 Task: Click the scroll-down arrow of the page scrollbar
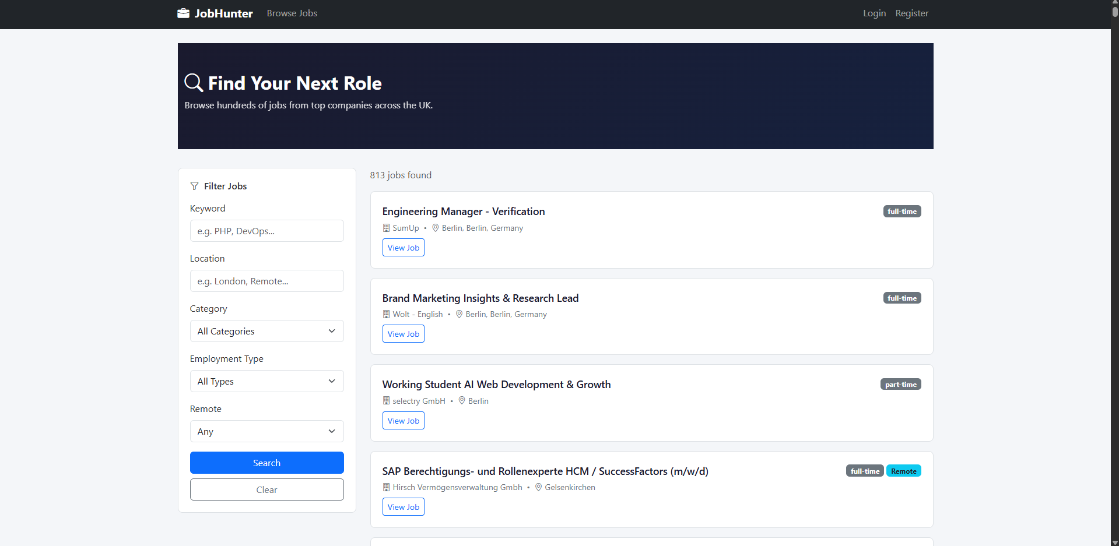pos(1115,542)
